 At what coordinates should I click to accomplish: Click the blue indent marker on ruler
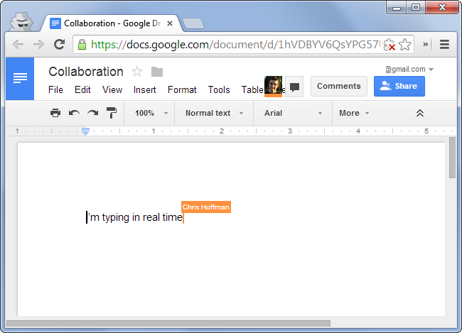click(x=85, y=131)
